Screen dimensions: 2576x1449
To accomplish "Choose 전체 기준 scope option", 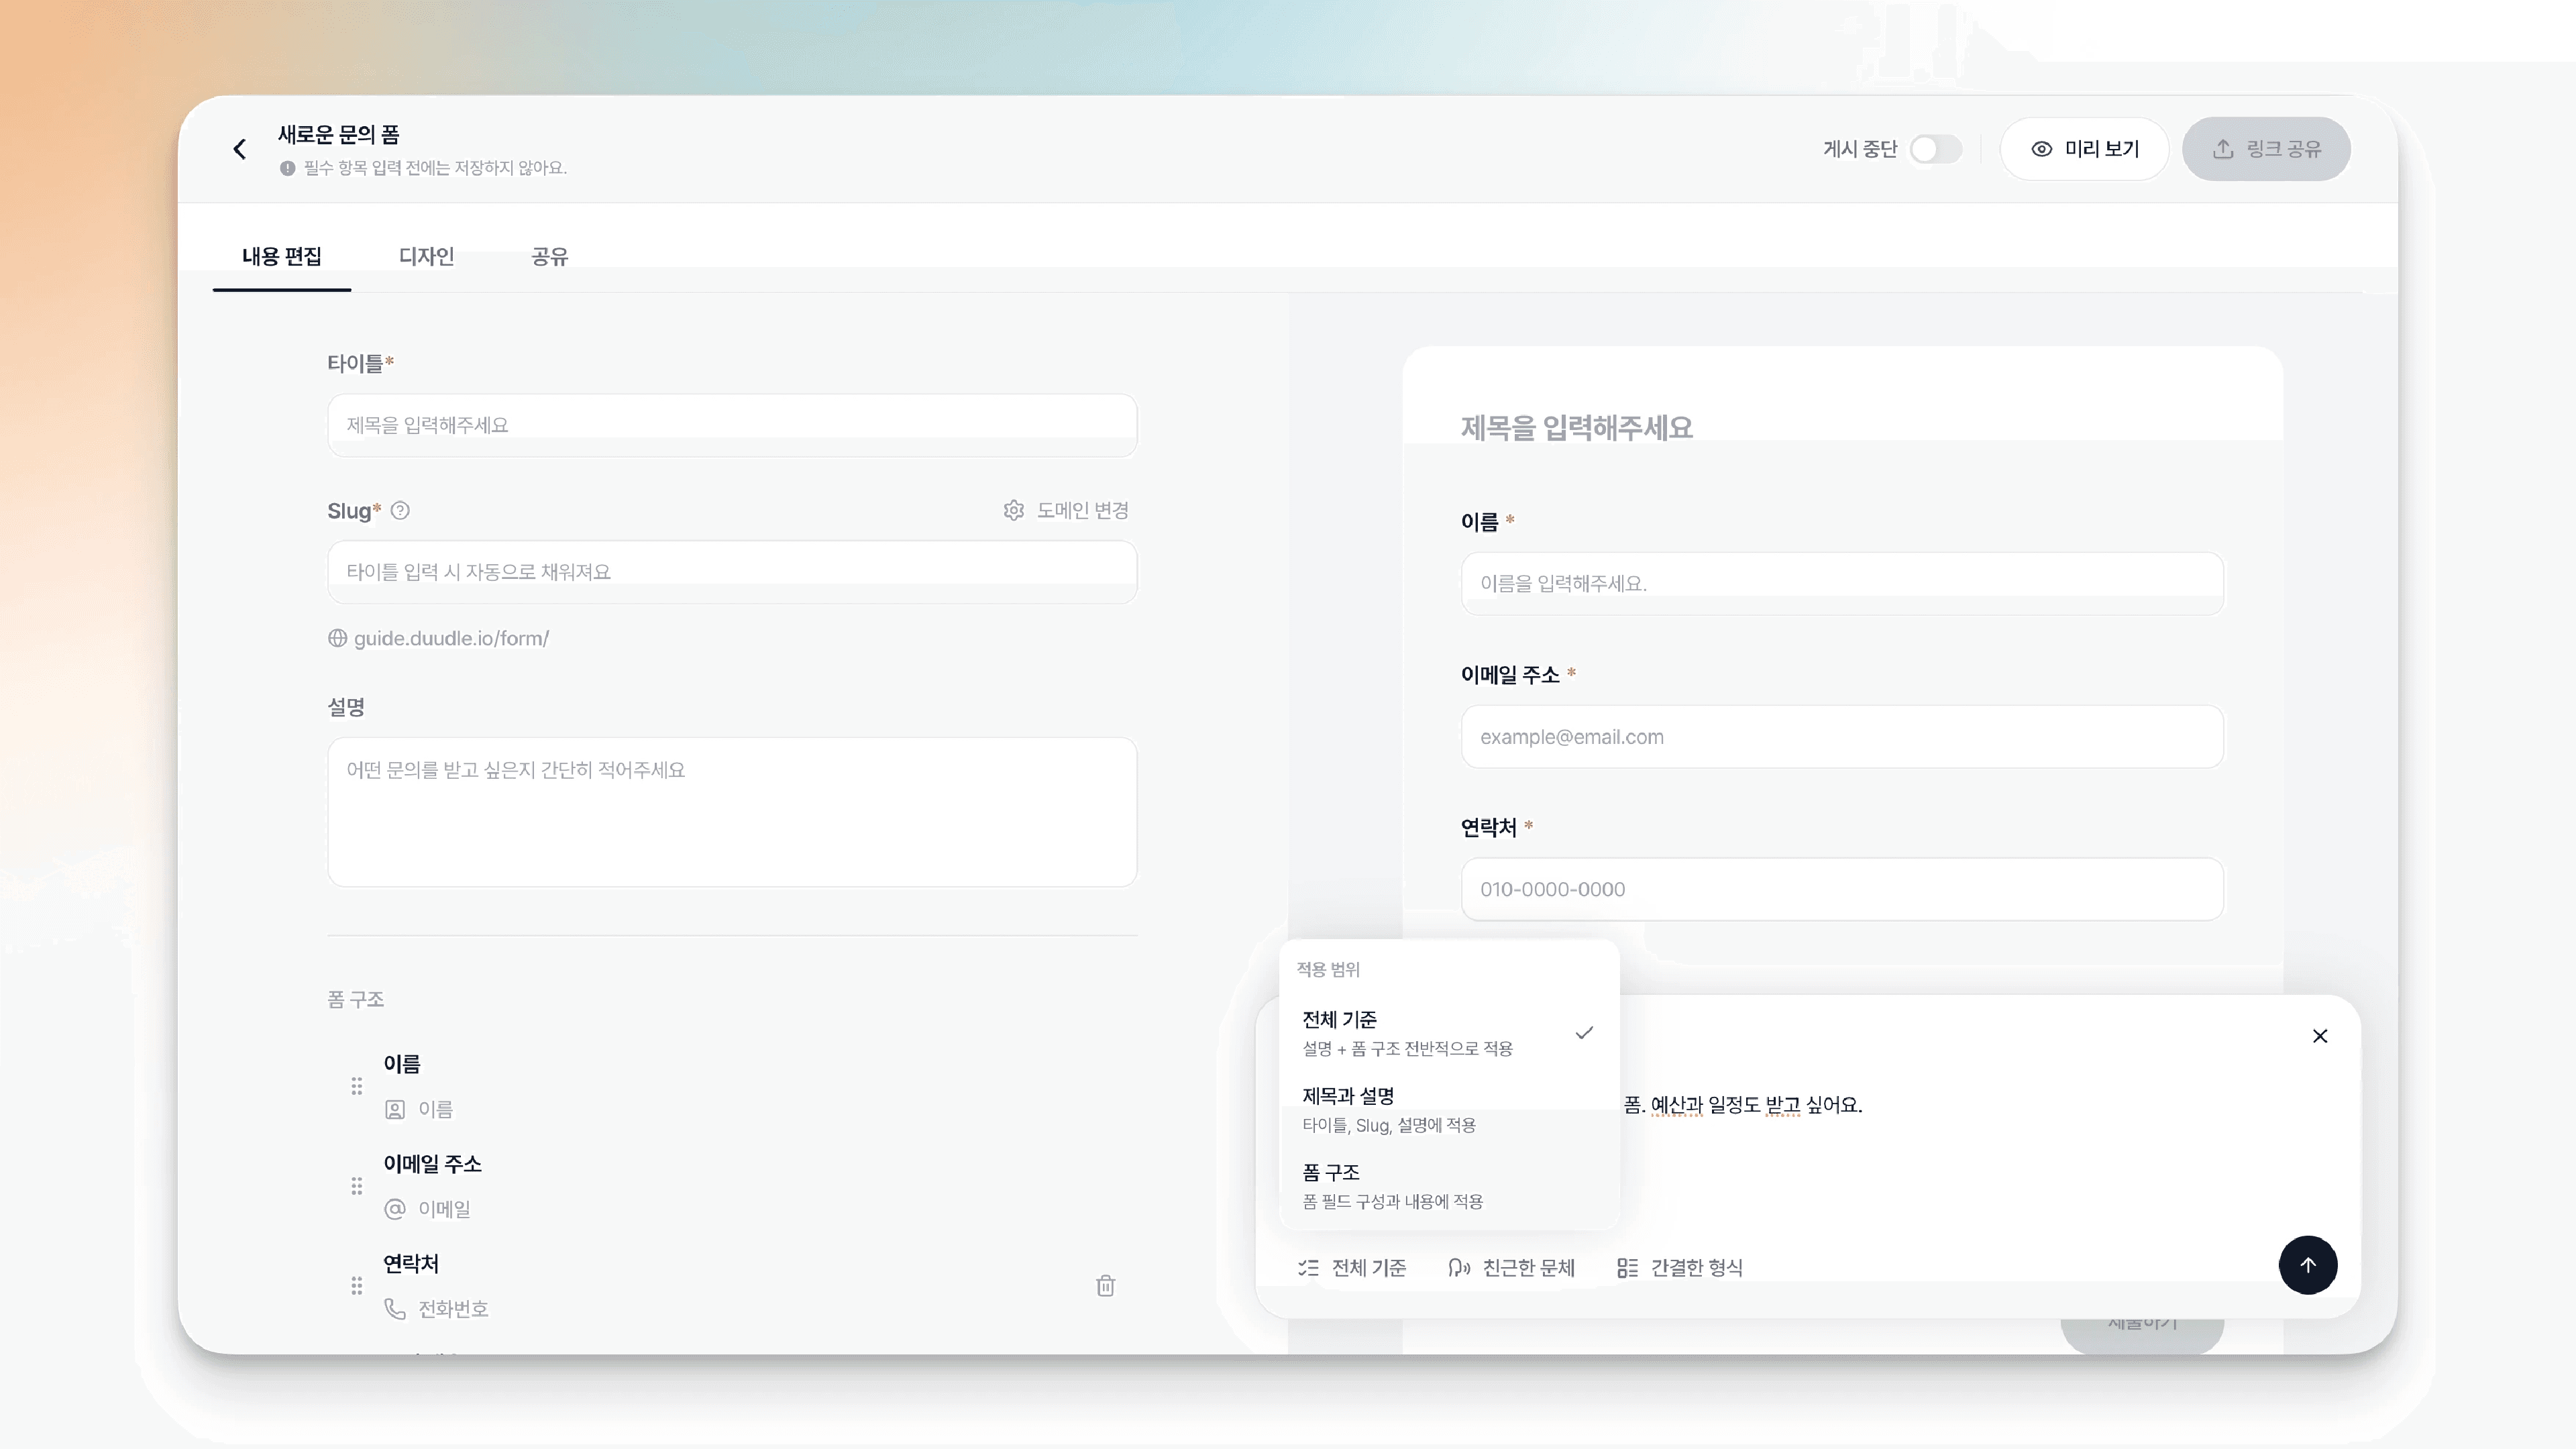I will point(1448,1033).
